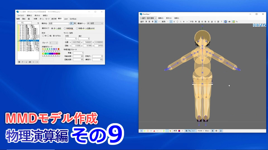Delete rigid body with the × list button

(x=37, y=62)
